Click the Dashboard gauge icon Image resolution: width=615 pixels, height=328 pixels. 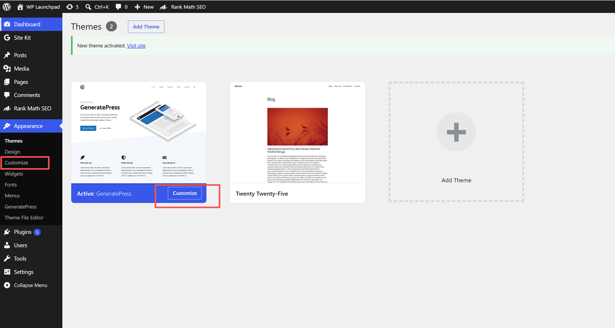[x=7, y=24]
